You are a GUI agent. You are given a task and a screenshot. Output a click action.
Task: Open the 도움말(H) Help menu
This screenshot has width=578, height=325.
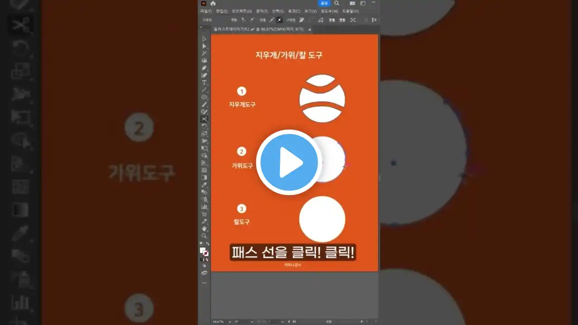click(350, 11)
